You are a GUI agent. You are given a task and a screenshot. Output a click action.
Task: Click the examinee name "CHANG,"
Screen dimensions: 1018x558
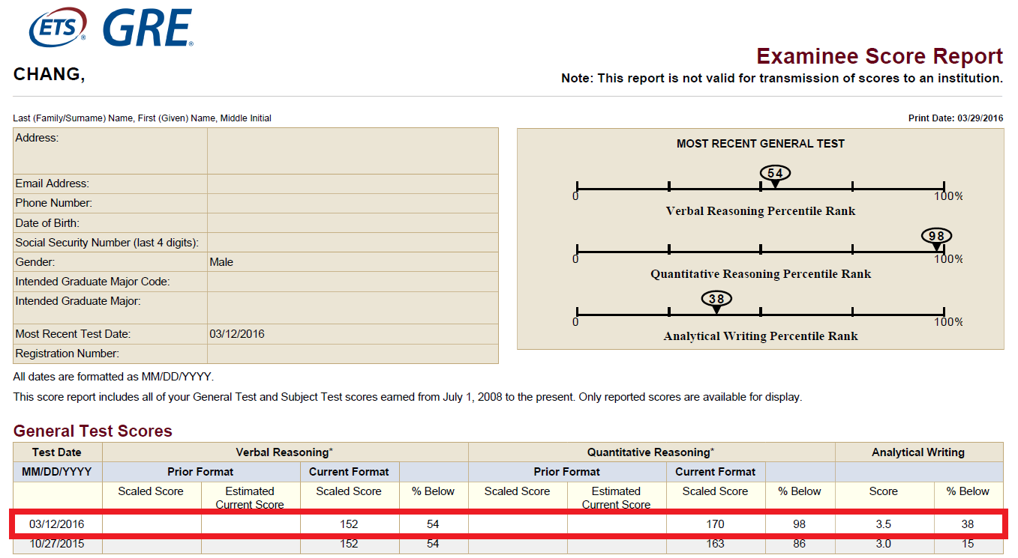point(50,74)
